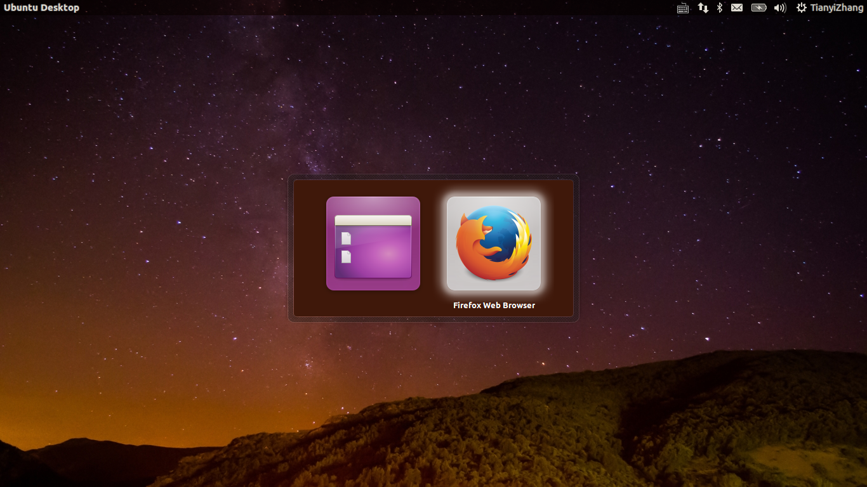Open the keyboard input indicator
Viewport: 867px width, 487px height.
683,8
